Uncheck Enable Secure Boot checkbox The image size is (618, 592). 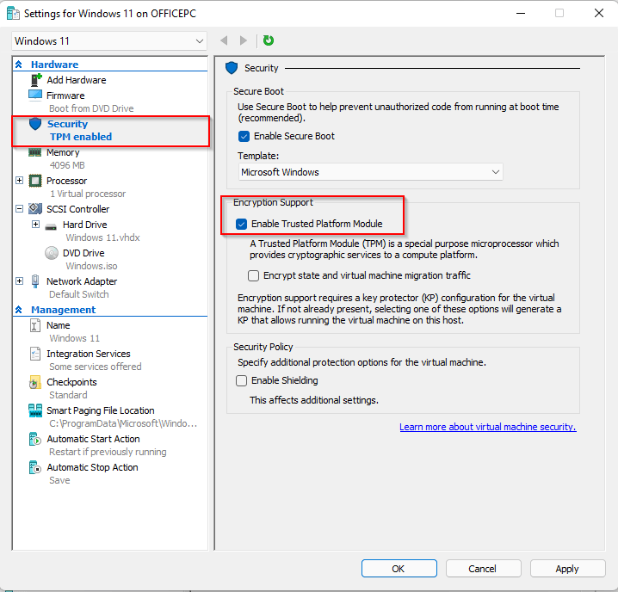[244, 136]
